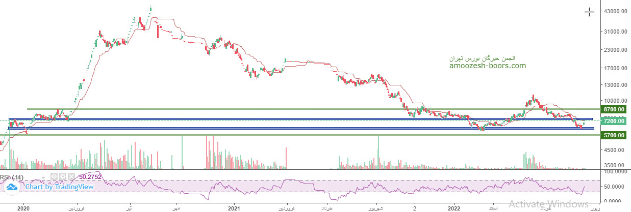Click the amoozesh-boors.com watermark text
Screen dimensions: 631x212
point(487,66)
